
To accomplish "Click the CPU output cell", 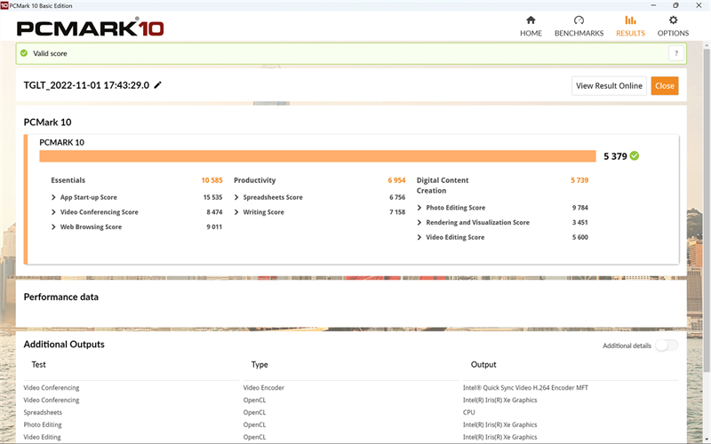I will pos(469,413).
